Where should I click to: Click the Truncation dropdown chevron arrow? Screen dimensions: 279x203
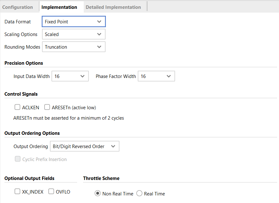pos(99,47)
